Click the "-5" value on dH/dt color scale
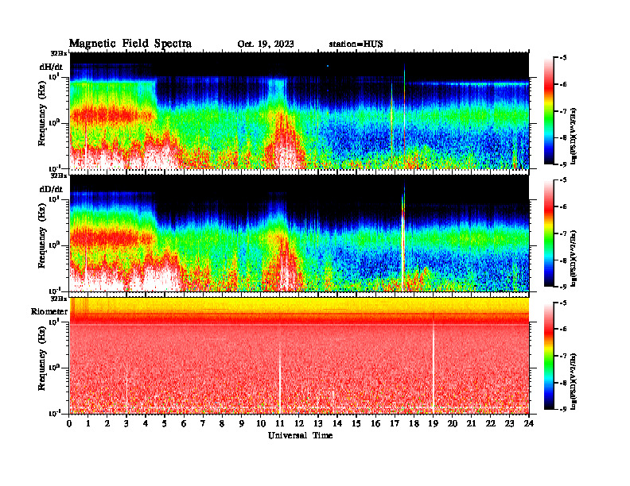630x486 pixels. pyautogui.click(x=563, y=58)
